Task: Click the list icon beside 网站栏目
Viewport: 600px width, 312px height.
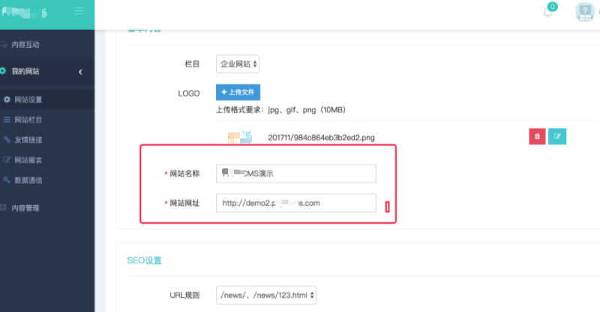Action: (7, 120)
